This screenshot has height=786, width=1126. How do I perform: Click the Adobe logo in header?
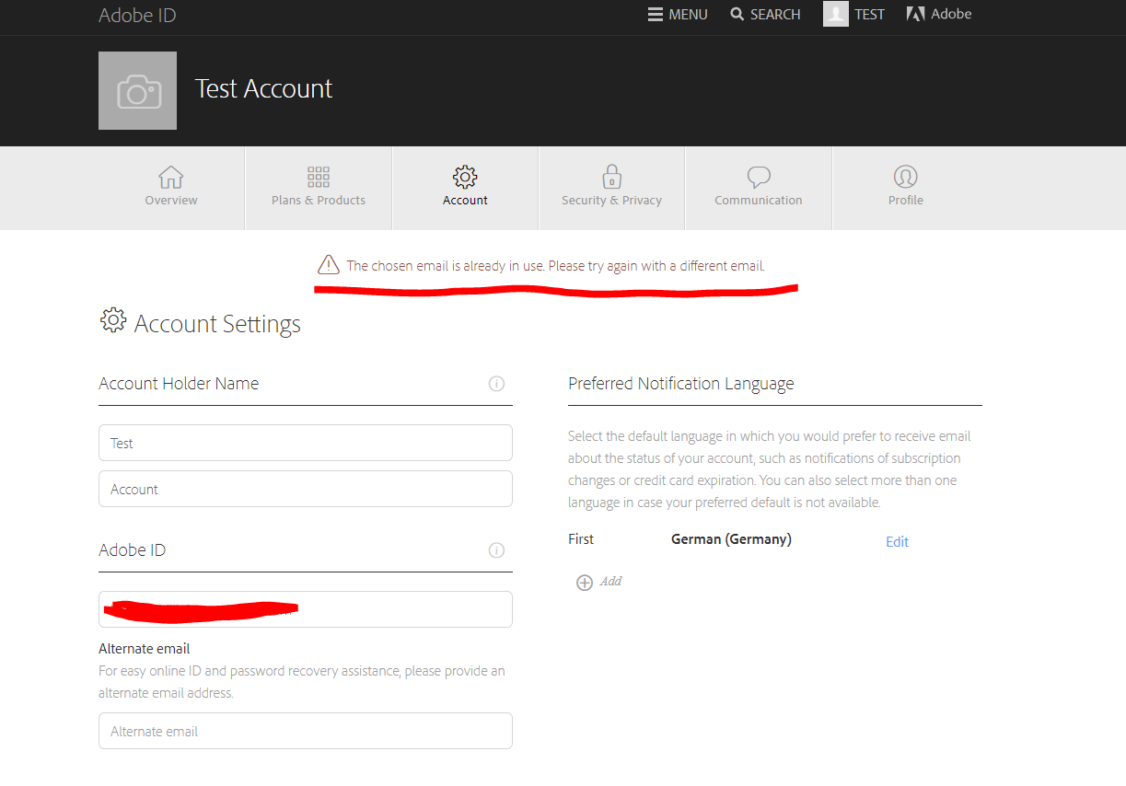click(x=915, y=14)
